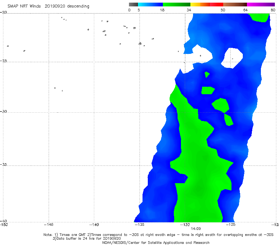Viewport: 279px width, 245px height.
Task: Click the cyan-blue segment of the color bar
Action: tap(150, 5)
